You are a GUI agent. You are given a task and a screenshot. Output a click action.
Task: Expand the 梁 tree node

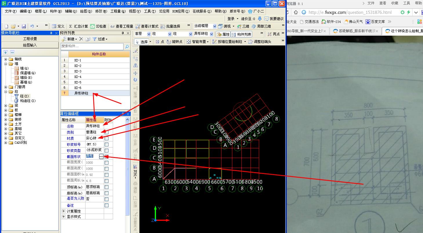[6, 105]
